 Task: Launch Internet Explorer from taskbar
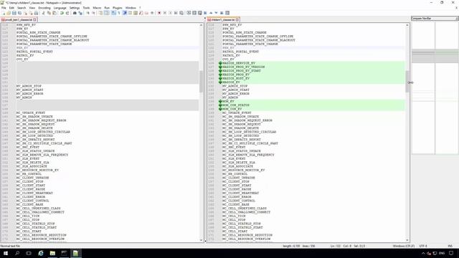point(41,253)
